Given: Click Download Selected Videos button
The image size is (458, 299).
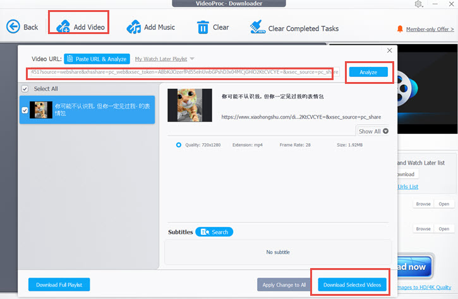Looking at the screenshot, I should (352, 284).
